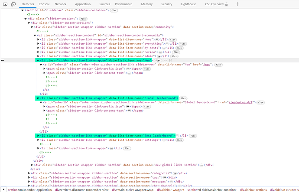Expand the li item named my-posts
299x192 pixels.
coord(38,48)
